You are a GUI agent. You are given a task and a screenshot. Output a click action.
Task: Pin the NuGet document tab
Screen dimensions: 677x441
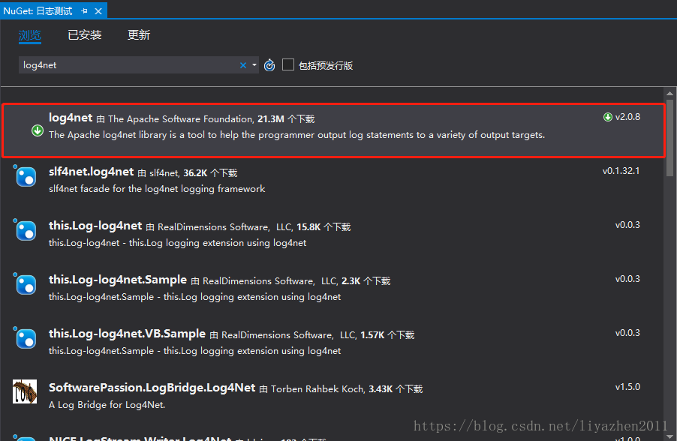pyautogui.click(x=85, y=10)
